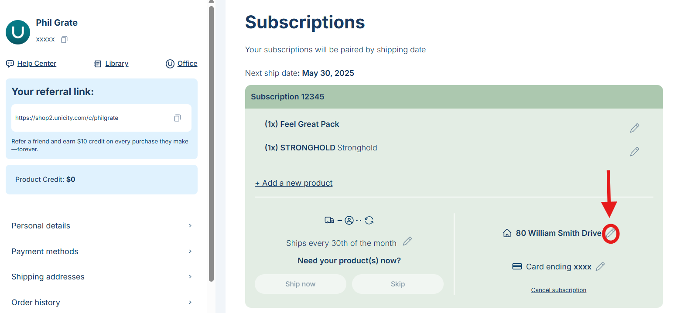
Task: Expand the Payment methods section
Action: [x=102, y=252]
